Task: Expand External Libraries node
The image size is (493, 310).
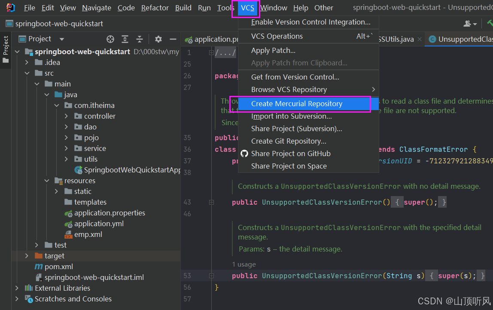Action: point(17,288)
